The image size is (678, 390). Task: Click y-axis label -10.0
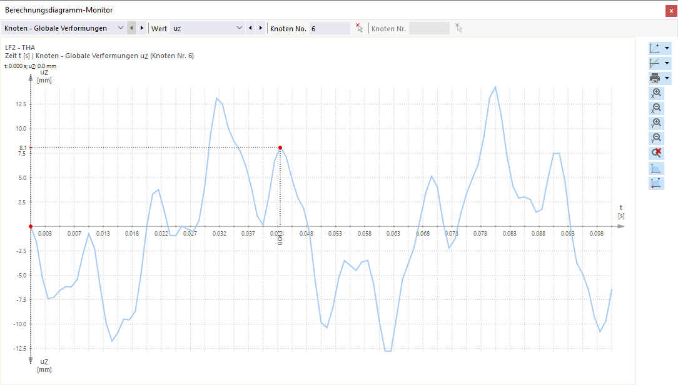[x=19, y=324]
